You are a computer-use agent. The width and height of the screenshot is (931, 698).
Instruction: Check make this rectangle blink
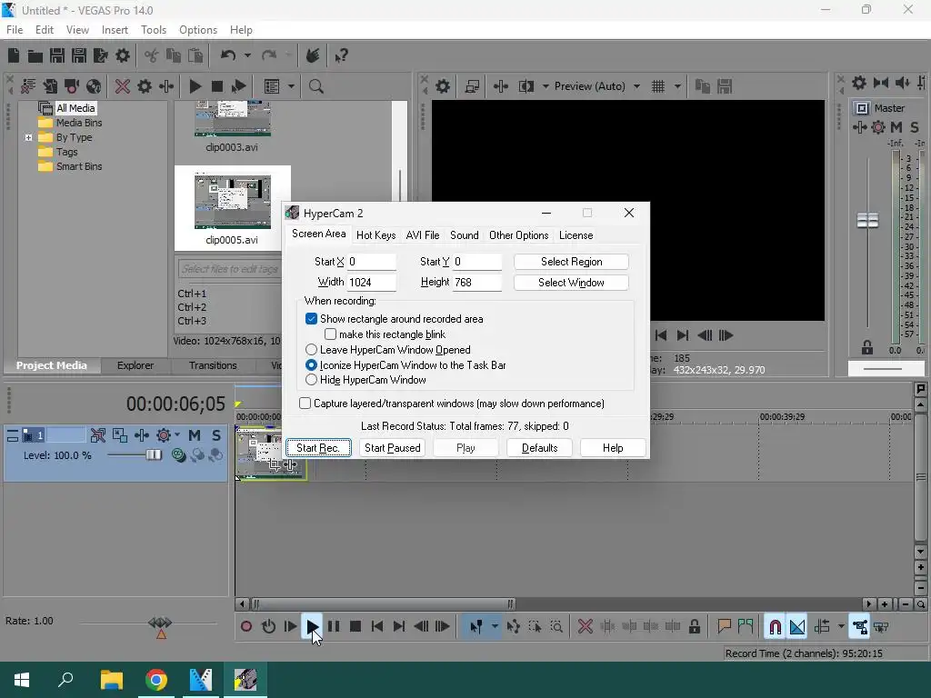point(331,334)
